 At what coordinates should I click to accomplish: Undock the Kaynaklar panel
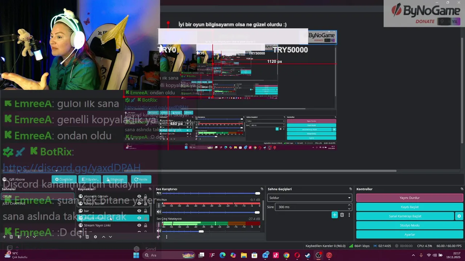point(150,189)
